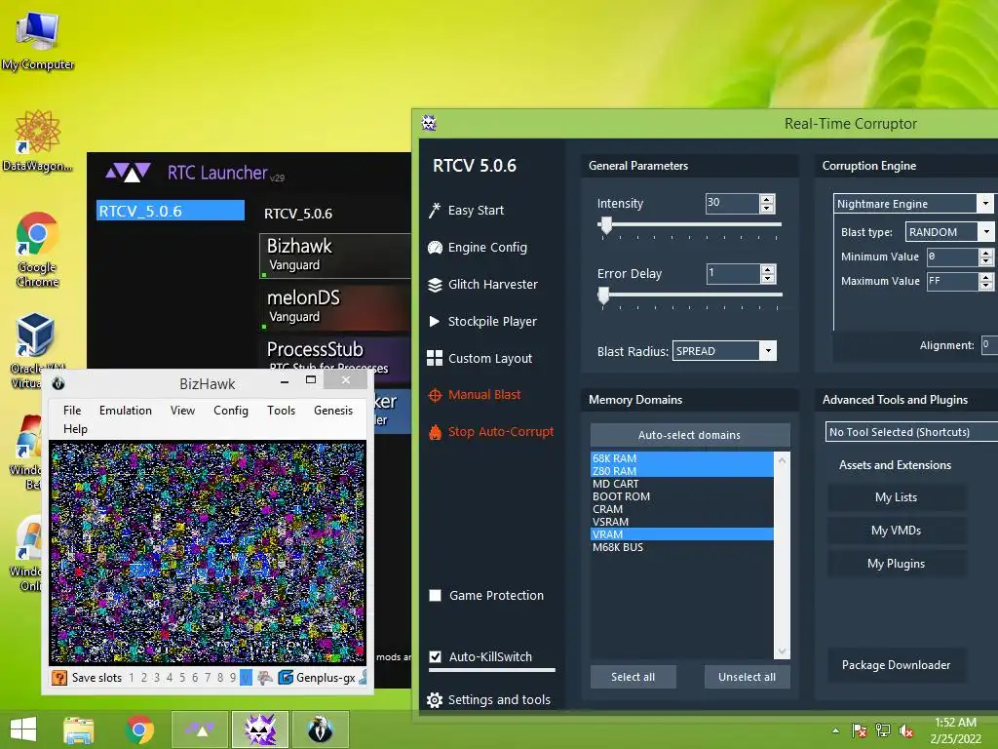Open BizHawk Config menu

pyautogui.click(x=231, y=411)
